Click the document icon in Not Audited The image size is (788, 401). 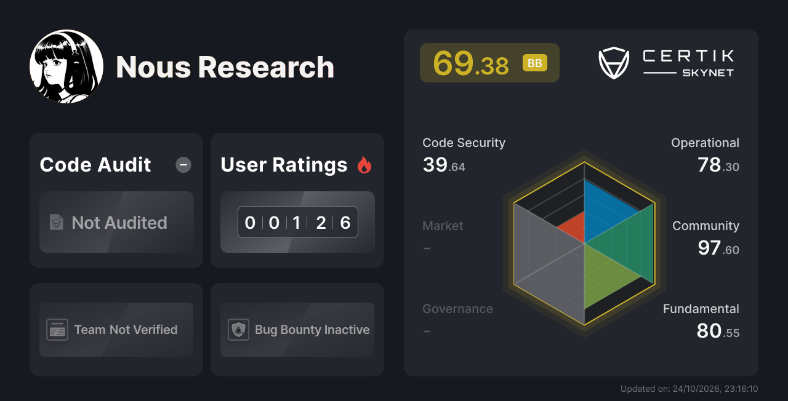(x=57, y=223)
